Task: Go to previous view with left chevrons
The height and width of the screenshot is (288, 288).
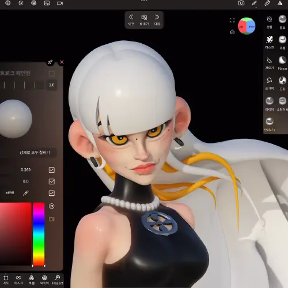Action: [131, 20]
